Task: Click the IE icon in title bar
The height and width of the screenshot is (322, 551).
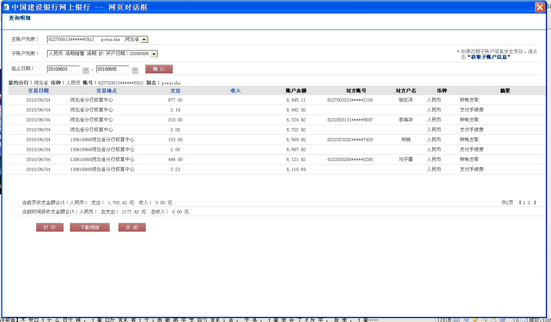Action: 6,7
